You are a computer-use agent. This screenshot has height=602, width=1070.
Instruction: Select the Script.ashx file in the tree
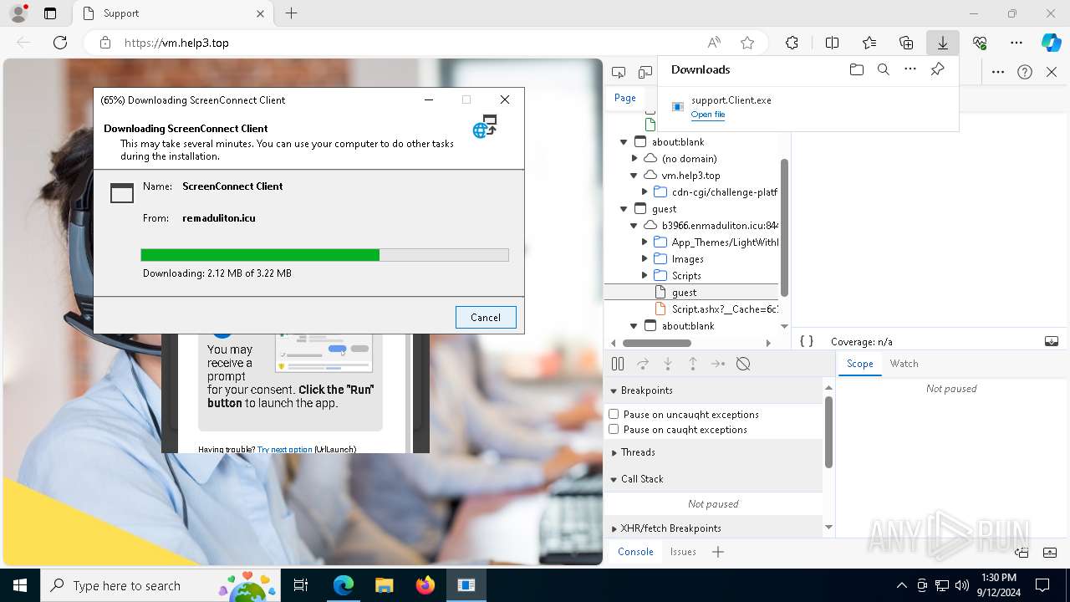pyautogui.click(x=691, y=309)
